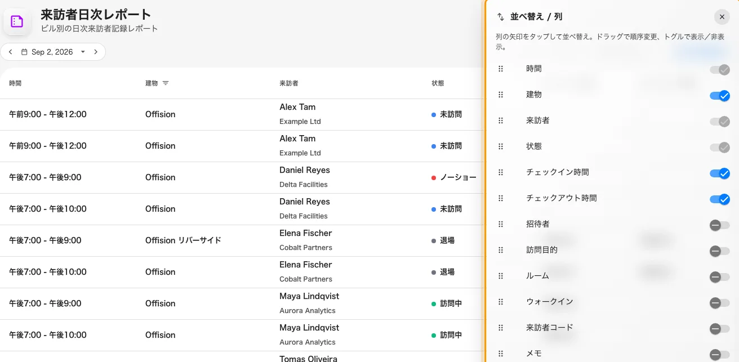Grab the drag handle for ウォークイン row
Image resolution: width=739 pixels, height=362 pixels.
[x=501, y=302]
